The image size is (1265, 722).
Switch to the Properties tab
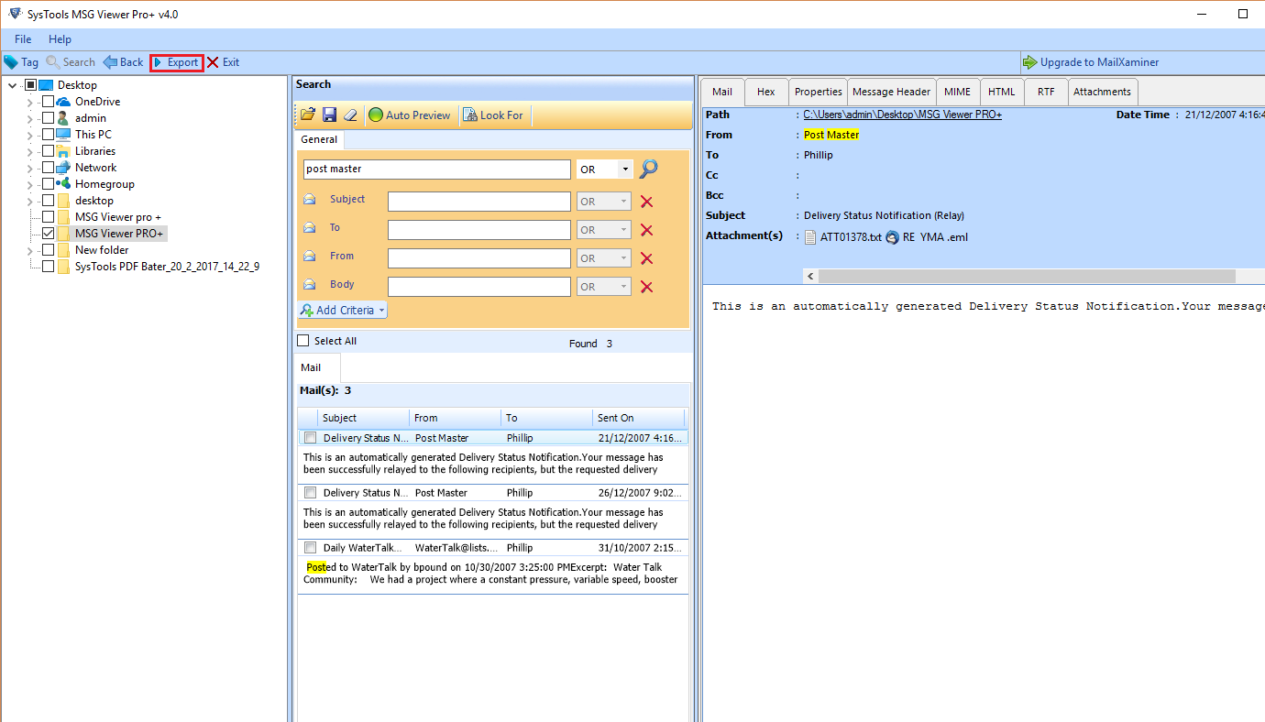click(818, 92)
